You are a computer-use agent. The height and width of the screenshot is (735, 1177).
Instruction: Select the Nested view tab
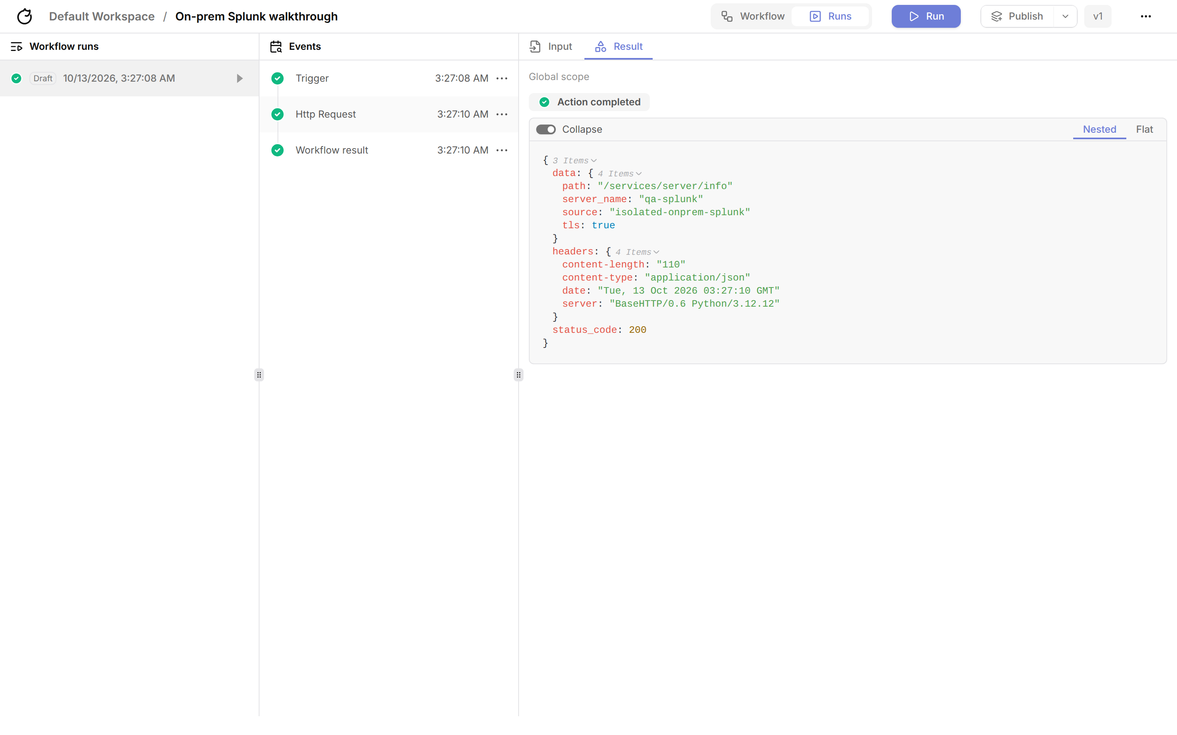click(1099, 129)
